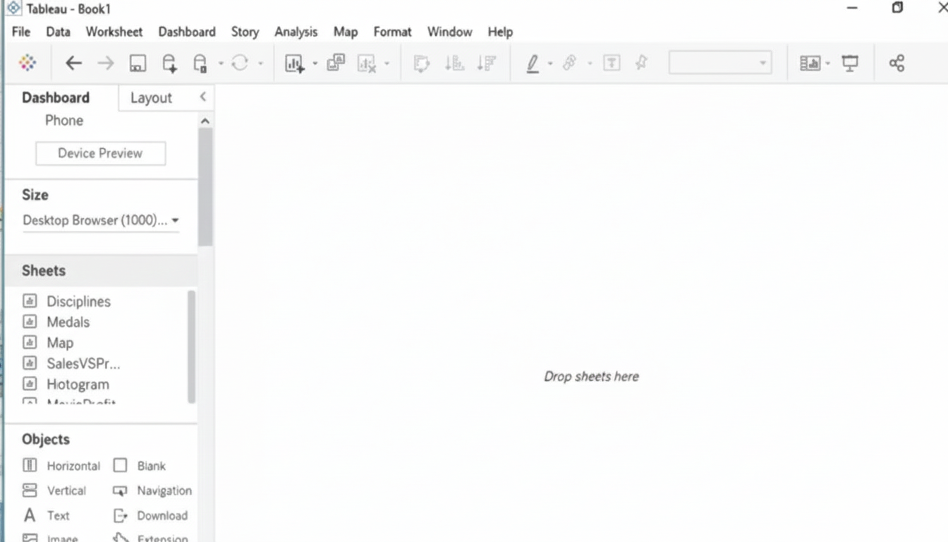This screenshot has height=542, width=948.
Task: Open the dropdown arrow beside New Worksheet
Action: [x=315, y=64]
